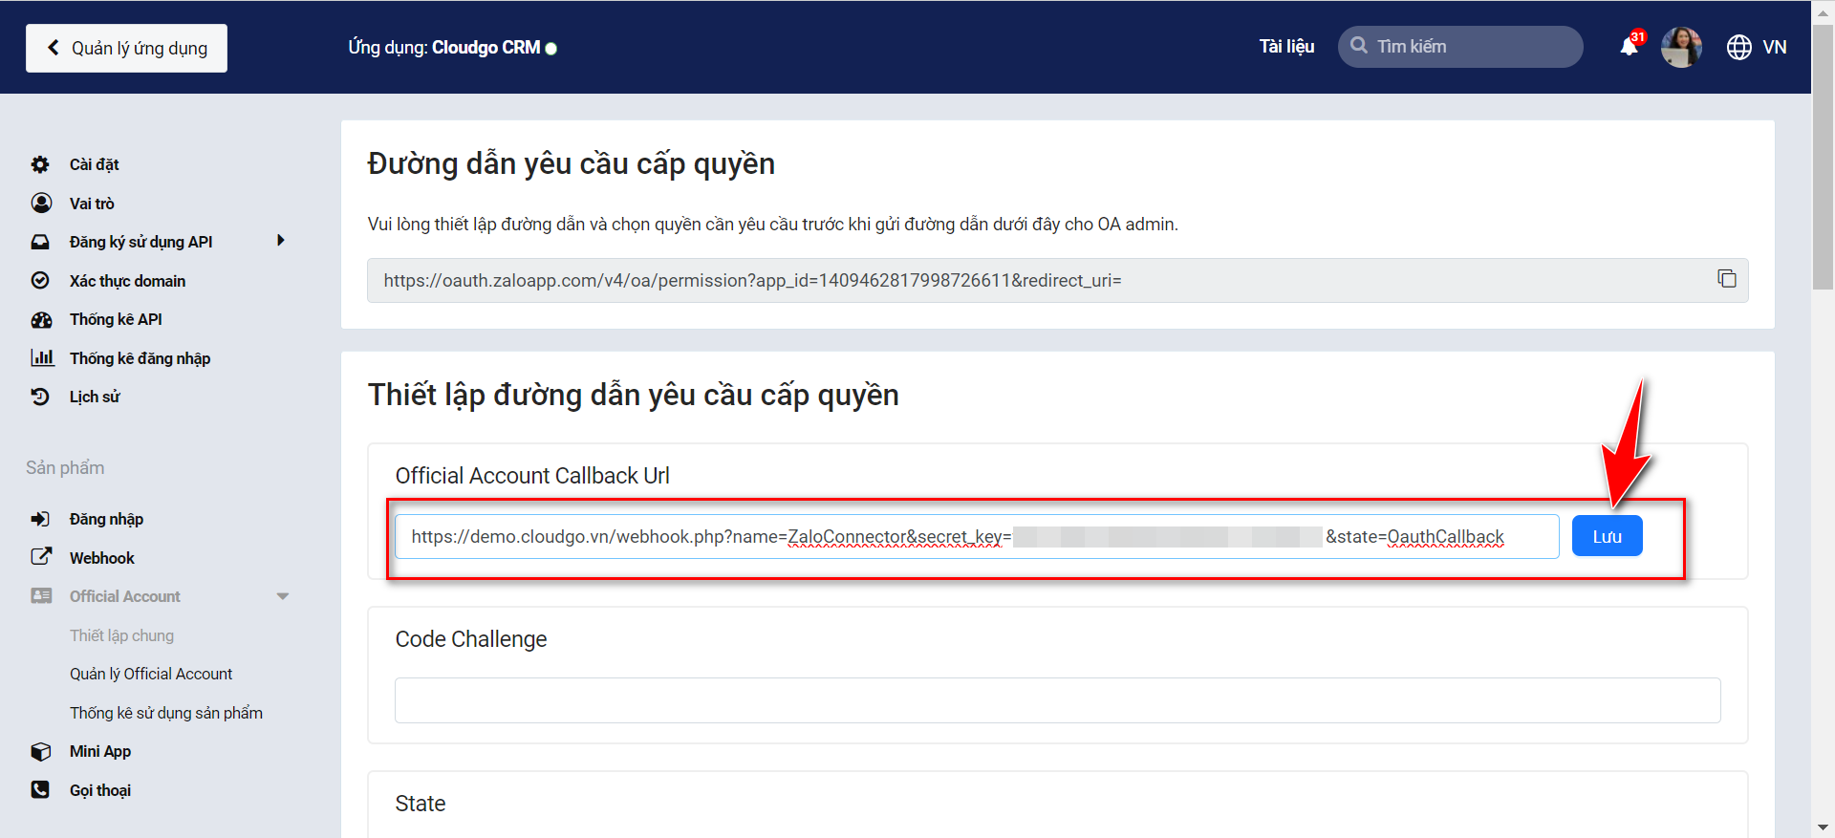Open Thống kê đăng nhập menu item
Image resolution: width=1835 pixels, height=838 pixels.
pos(140,358)
